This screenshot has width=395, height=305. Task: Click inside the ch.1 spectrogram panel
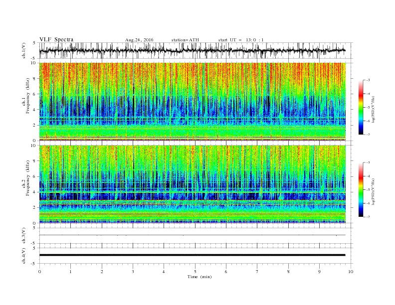[193, 101]
